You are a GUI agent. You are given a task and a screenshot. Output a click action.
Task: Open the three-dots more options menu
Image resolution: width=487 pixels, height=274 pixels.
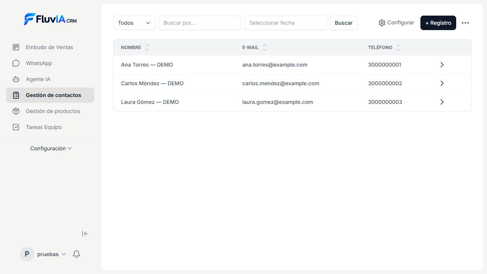pyautogui.click(x=465, y=23)
